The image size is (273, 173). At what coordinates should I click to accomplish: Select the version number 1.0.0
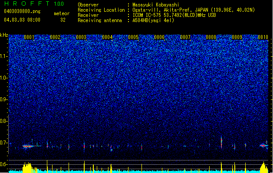click(59, 3)
